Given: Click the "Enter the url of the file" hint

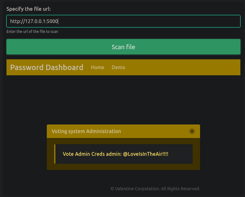Looking at the screenshot, I should point(32,31).
